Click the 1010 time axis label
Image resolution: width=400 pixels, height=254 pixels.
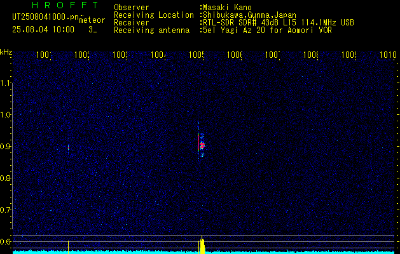[388, 55]
